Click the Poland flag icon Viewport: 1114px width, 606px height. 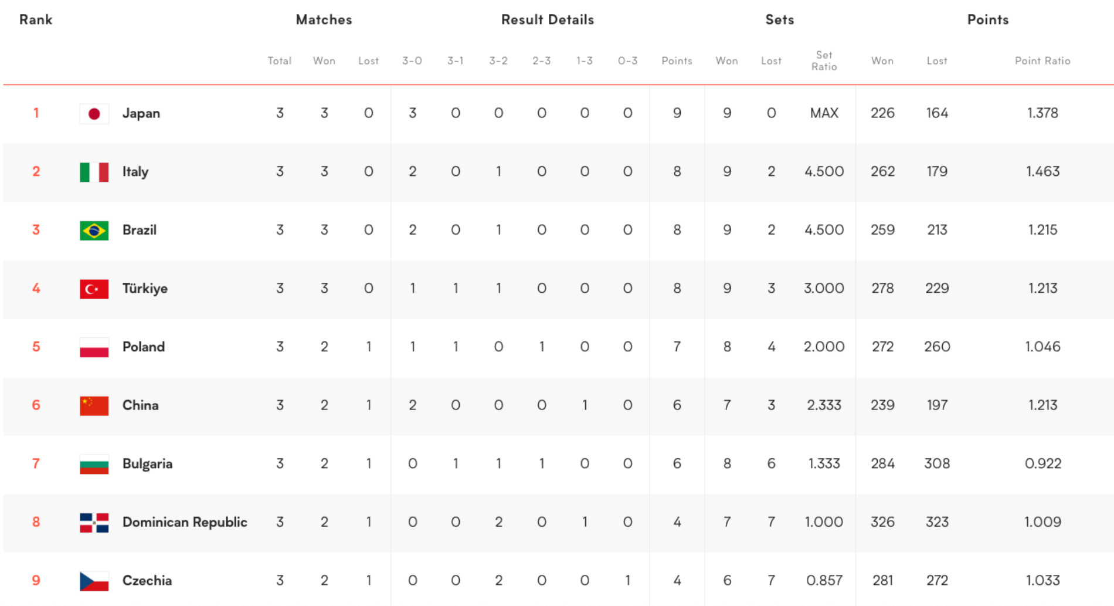[94, 347]
